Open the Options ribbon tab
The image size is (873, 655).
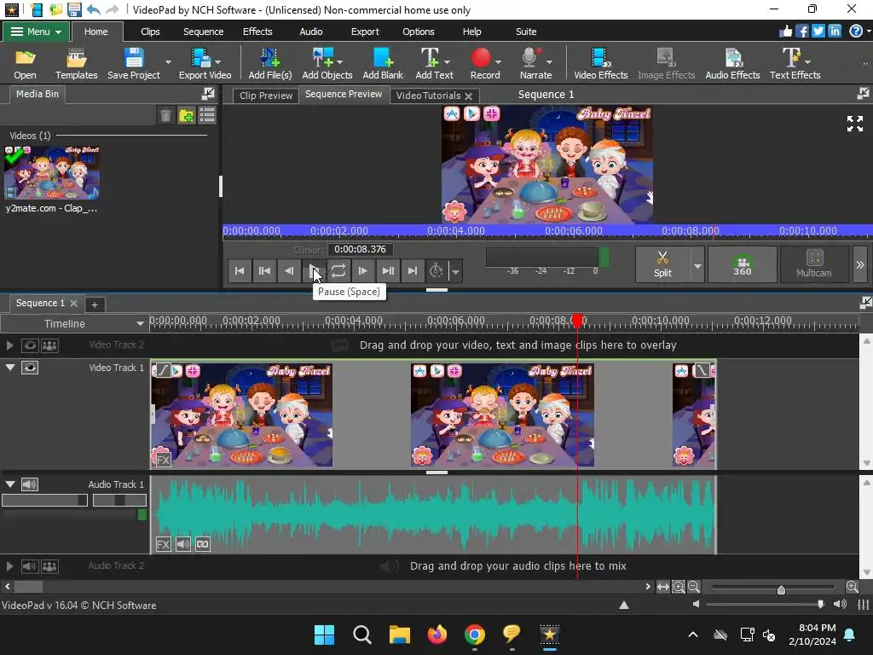pos(418,32)
